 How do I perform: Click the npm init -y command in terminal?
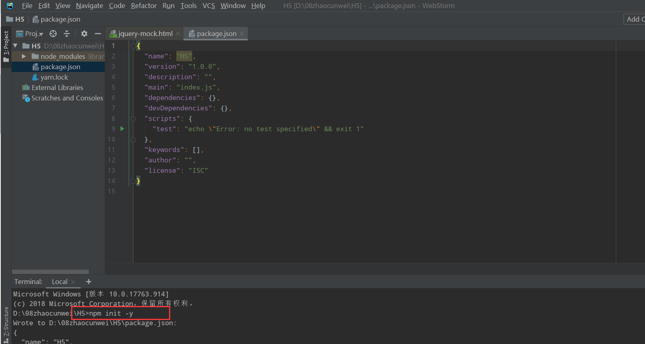(x=111, y=313)
